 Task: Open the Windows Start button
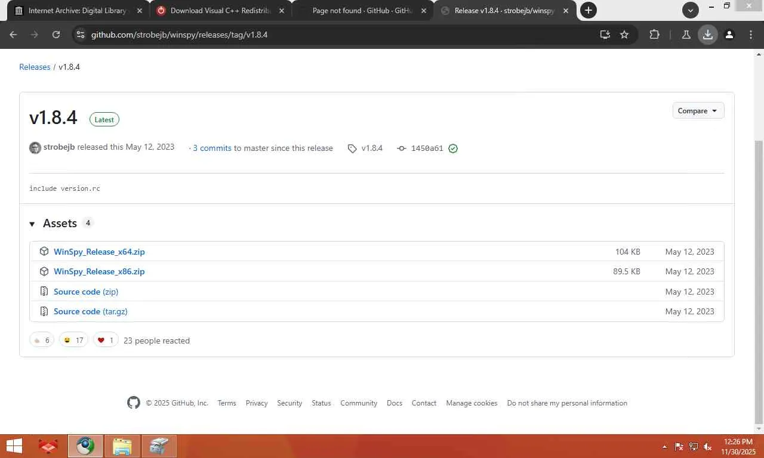click(14, 445)
